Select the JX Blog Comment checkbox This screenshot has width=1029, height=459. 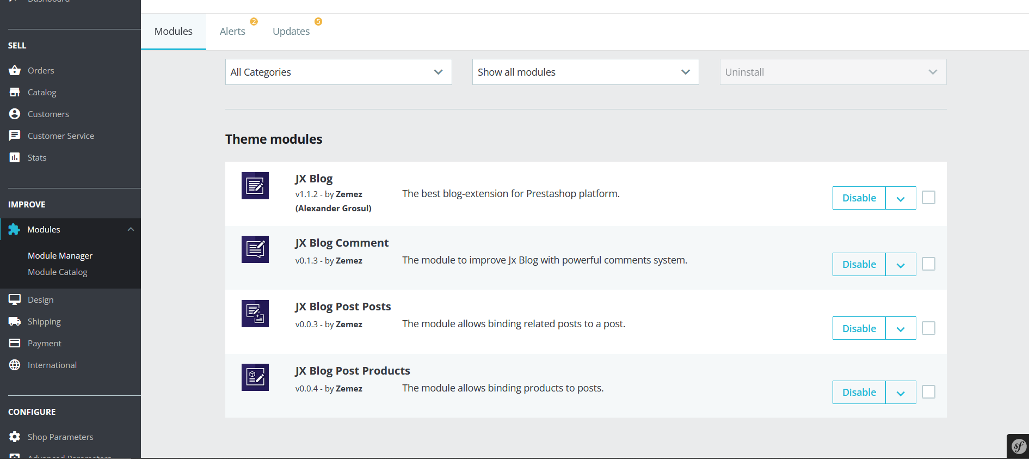click(928, 264)
